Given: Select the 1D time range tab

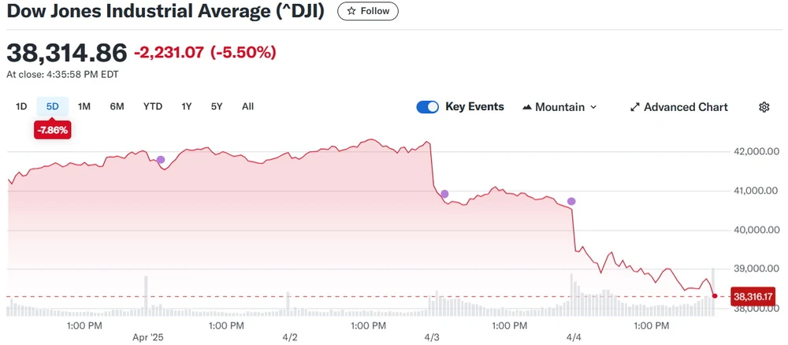Looking at the screenshot, I should 21,106.
